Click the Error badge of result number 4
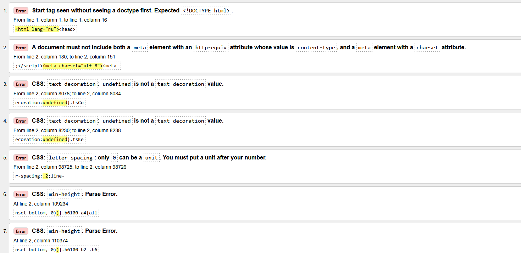Screen dimensions: 521x253 21,121
